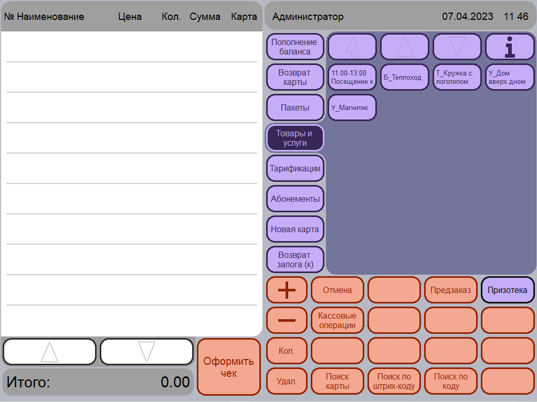Click the Оформить чек button
Screen dimensions: 537x402
click(229, 367)
